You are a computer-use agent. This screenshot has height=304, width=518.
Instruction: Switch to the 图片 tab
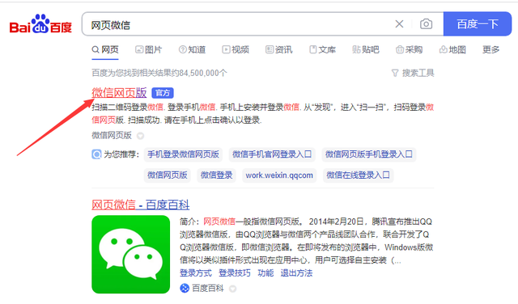click(149, 50)
